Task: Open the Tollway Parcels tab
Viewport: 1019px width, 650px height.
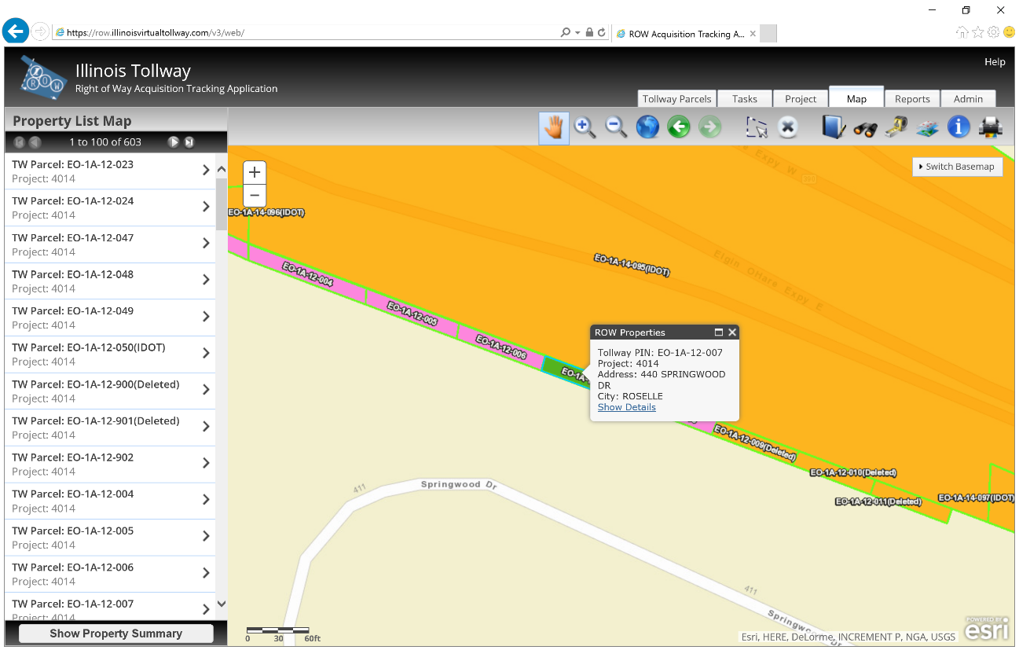Action: pyautogui.click(x=676, y=99)
